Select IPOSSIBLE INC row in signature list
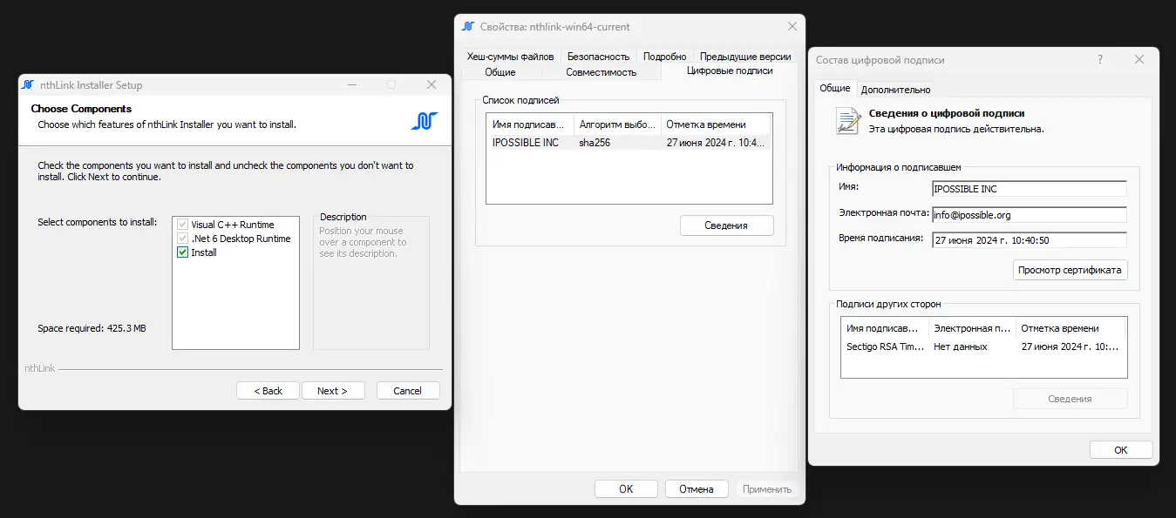Image resolution: width=1176 pixels, height=518 pixels. (629, 142)
